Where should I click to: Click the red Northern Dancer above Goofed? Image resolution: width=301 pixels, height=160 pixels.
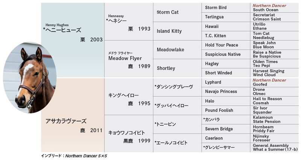pyautogui.click(x=269, y=80)
